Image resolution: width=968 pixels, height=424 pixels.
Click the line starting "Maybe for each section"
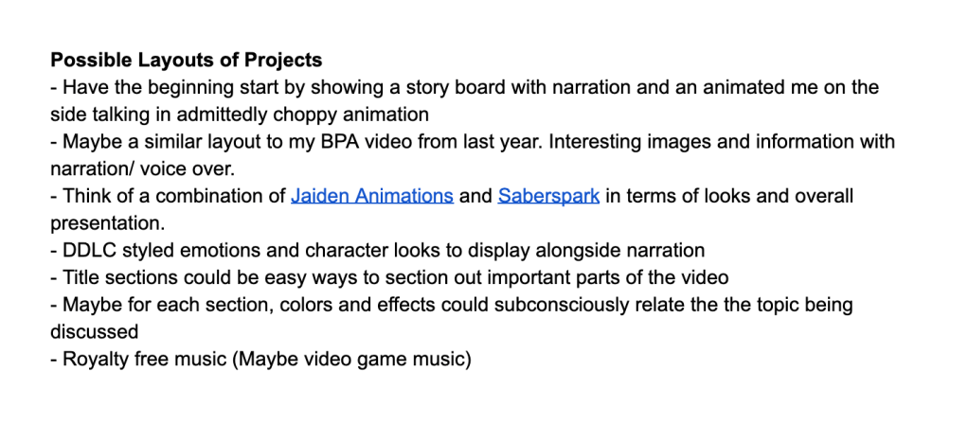(451, 307)
